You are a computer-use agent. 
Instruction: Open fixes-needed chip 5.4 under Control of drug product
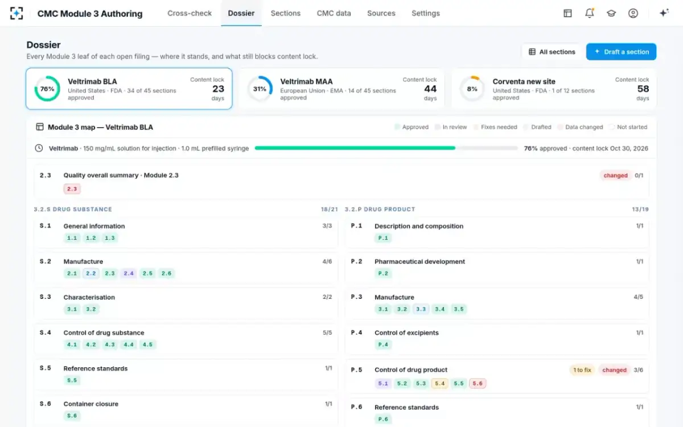(x=439, y=383)
